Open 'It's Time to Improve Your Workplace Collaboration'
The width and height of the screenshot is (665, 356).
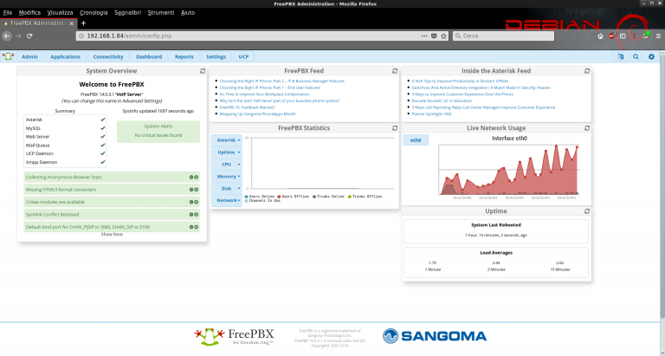pyautogui.click(x=264, y=94)
